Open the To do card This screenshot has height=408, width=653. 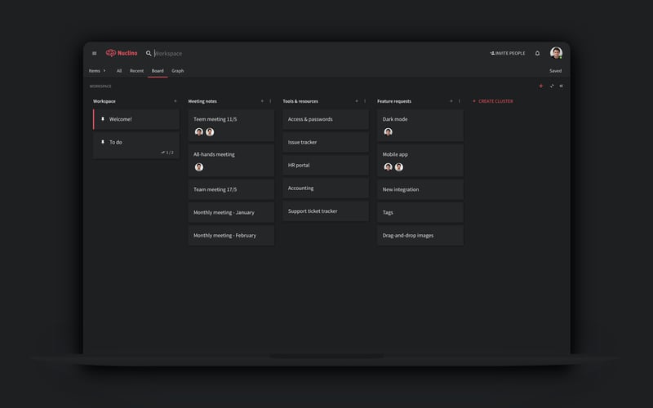[136, 146]
